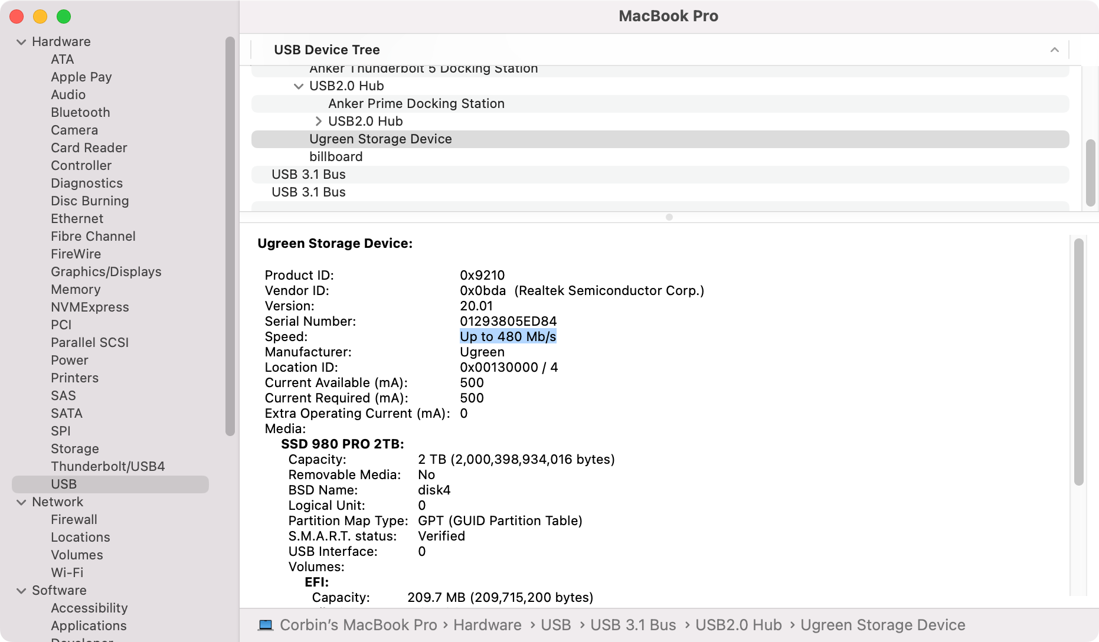Select Controller in the sidebar
1099x642 pixels.
[81, 166]
